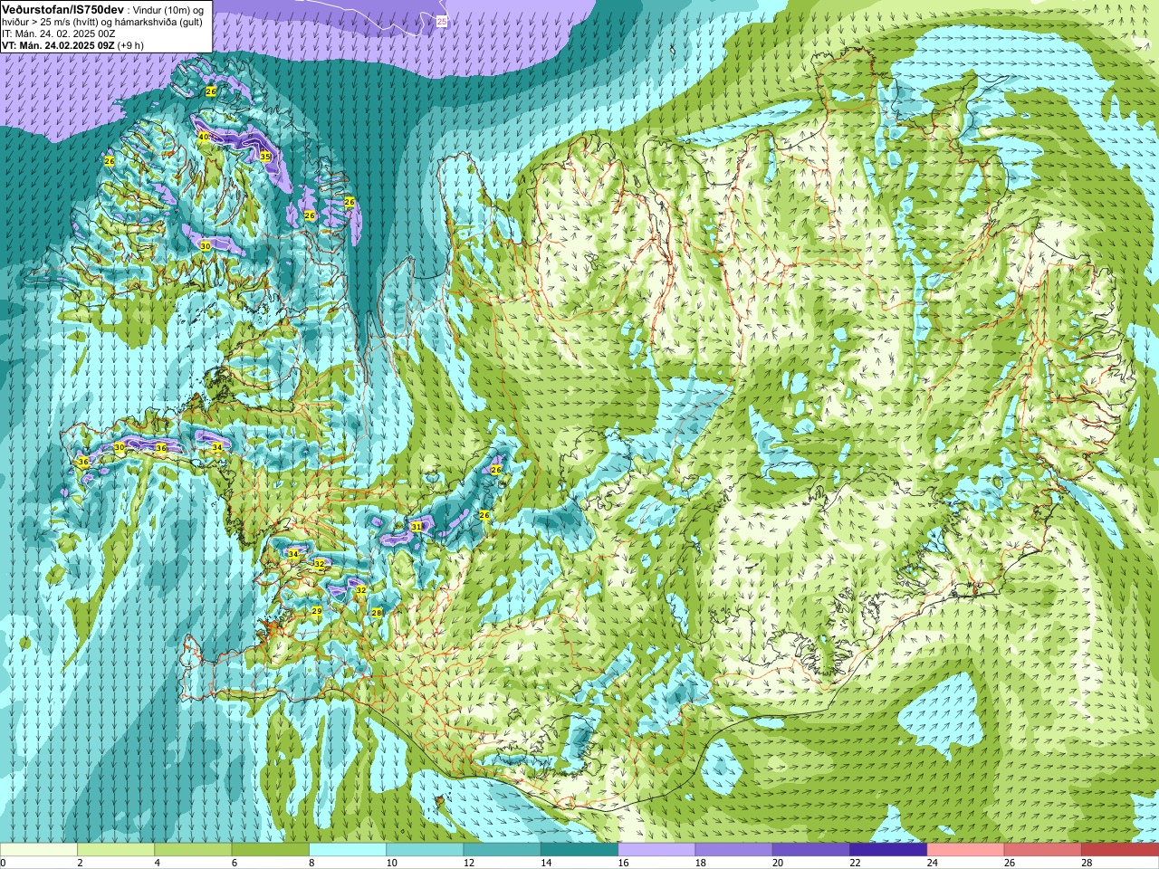The height and width of the screenshot is (869, 1159).
Task: Pick the 20–22 m/s violet legend swatch
Action: pyautogui.click(x=811, y=850)
